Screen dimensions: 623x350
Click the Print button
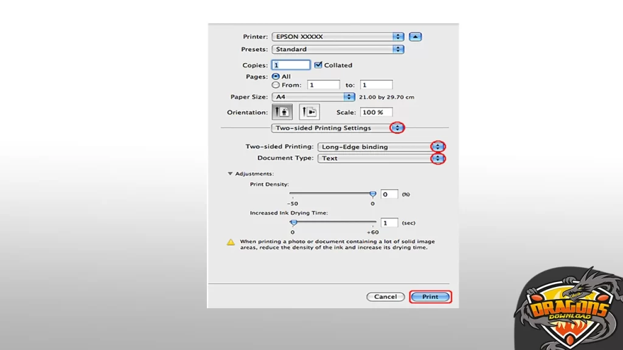pos(430,297)
